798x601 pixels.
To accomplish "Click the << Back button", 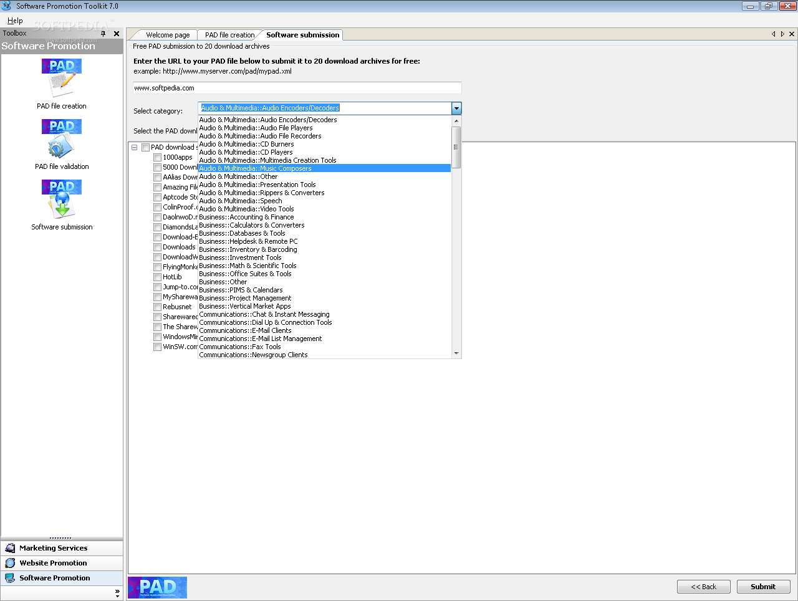I will click(x=704, y=587).
